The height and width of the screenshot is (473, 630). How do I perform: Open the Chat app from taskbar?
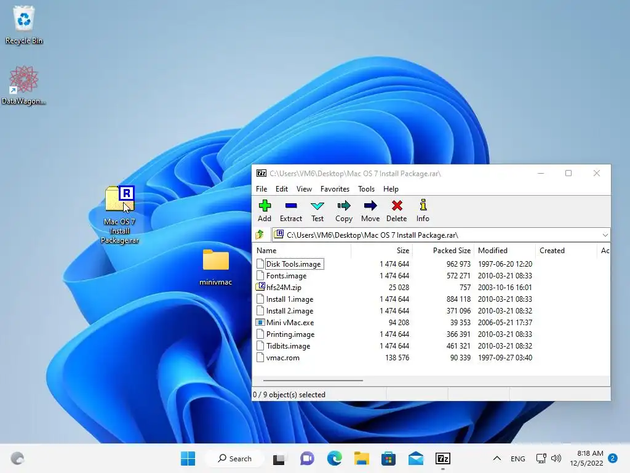[307, 458]
